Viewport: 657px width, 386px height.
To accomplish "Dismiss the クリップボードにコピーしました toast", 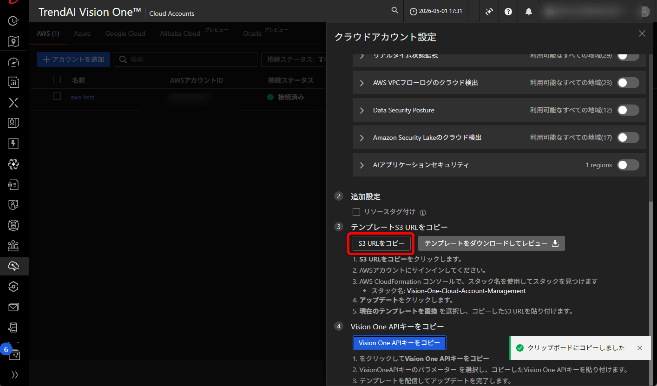I will [640, 348].
